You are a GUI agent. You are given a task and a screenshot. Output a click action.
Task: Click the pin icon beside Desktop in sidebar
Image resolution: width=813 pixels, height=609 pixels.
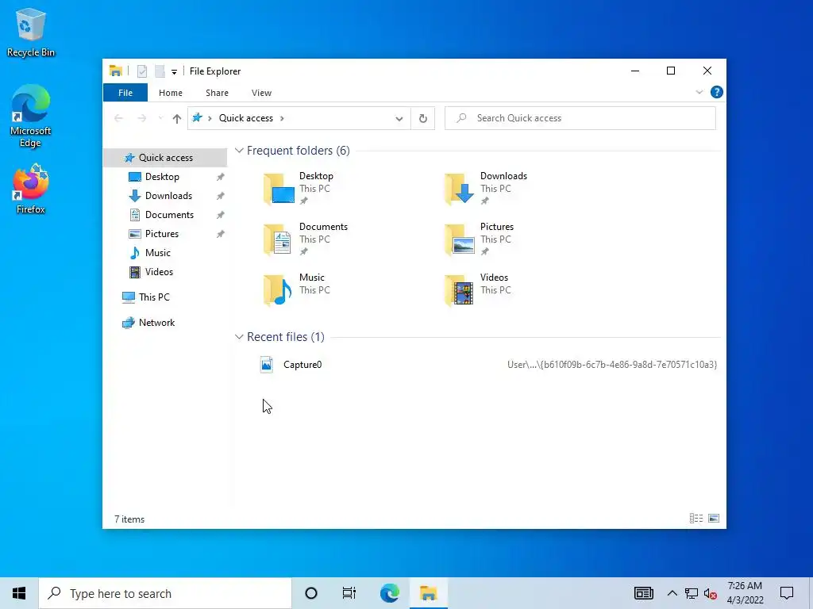[221, 177]
